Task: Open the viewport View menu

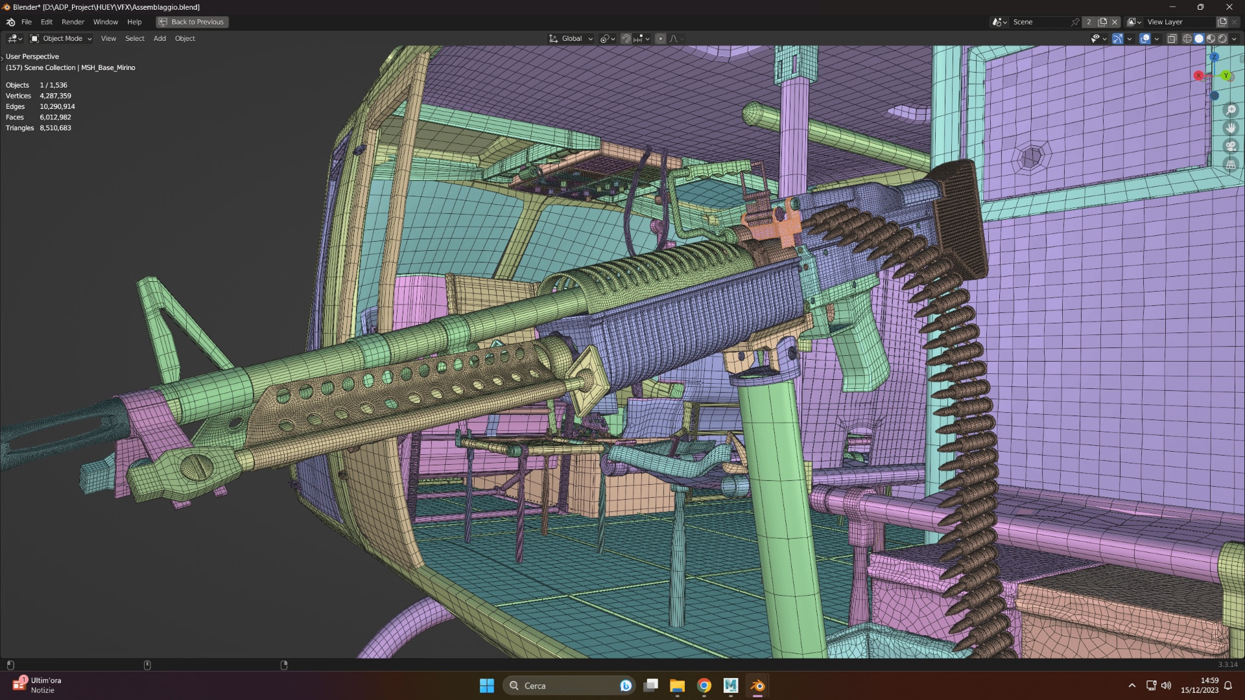Action: (108, 39)
